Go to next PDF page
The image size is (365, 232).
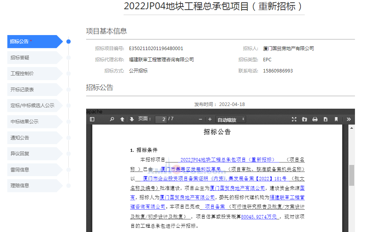tap(132, 119)
